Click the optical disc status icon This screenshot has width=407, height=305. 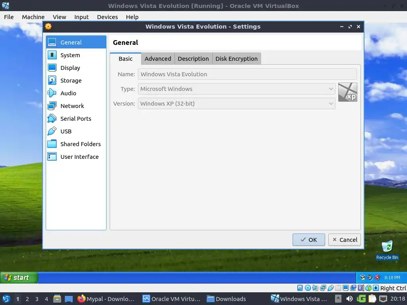(308, 288)
